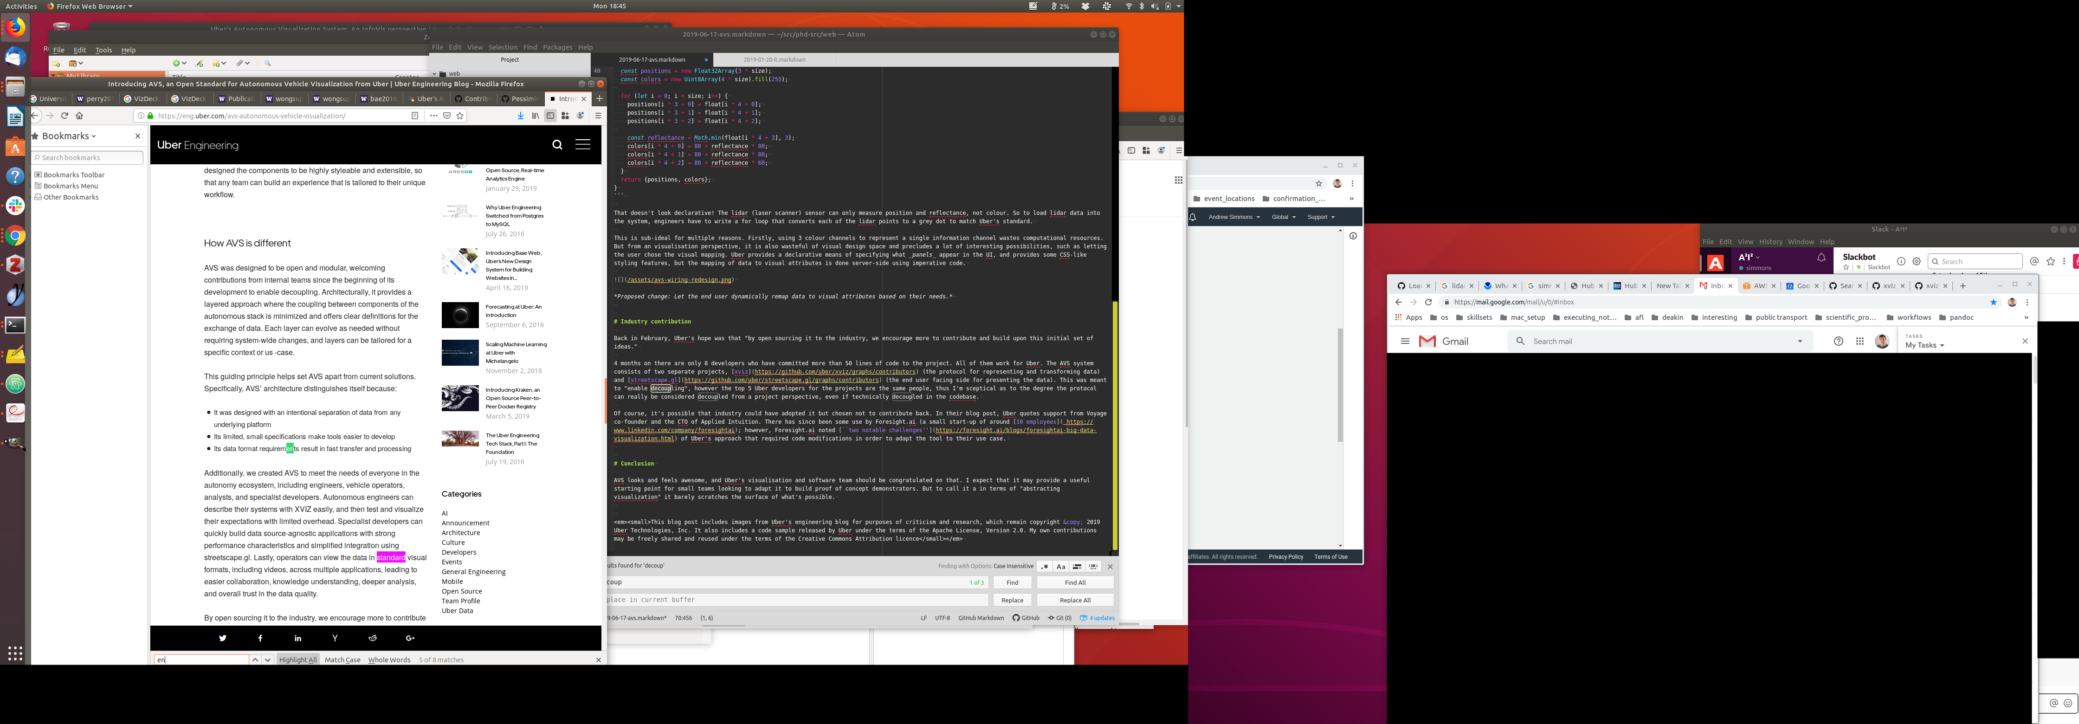Open Google apps grid icon in Gmail

(x=1859, y=342)
